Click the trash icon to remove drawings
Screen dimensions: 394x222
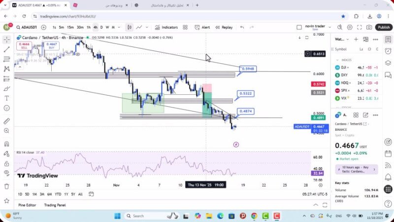pos(6,186)
